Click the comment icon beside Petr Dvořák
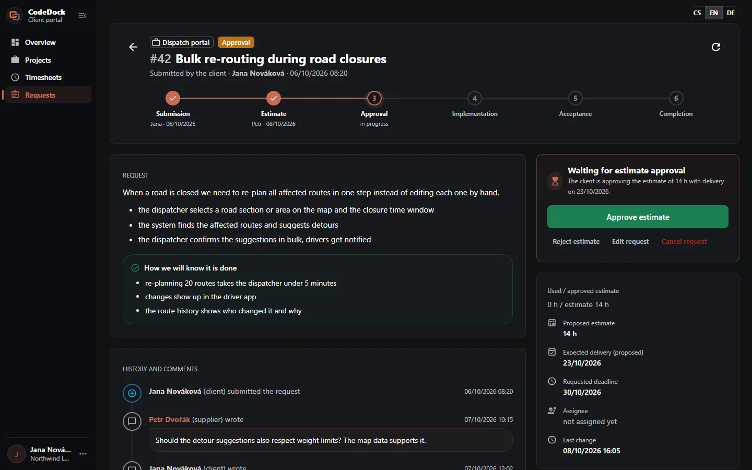Image resolution: width=752 pixels, height=470 pixels. 132,421
